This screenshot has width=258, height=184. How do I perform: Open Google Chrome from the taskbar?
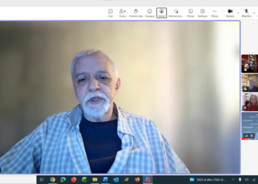click(x=53, y=180)
